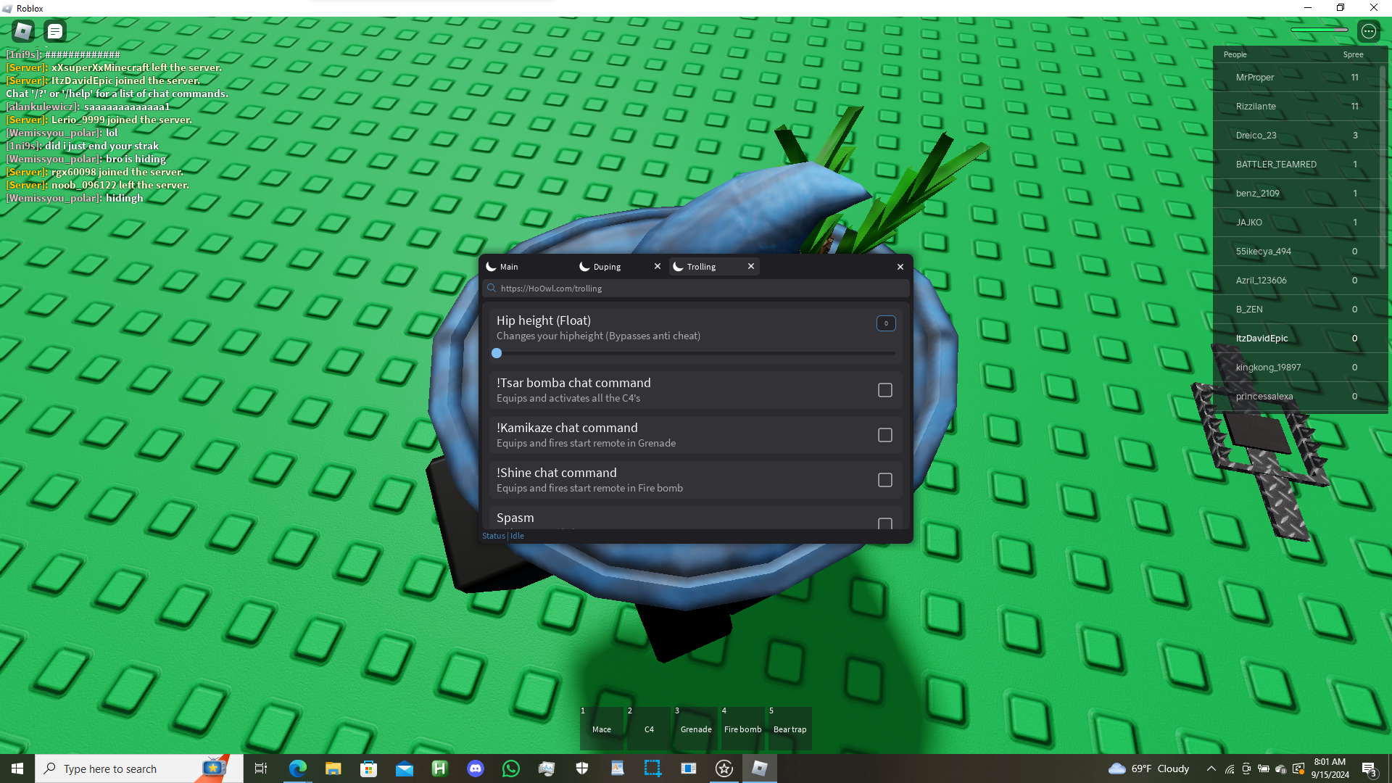
Task: Equip the Bear trap in hotbar slot 5
Action: pyautogui.click(x=790, y=729)
